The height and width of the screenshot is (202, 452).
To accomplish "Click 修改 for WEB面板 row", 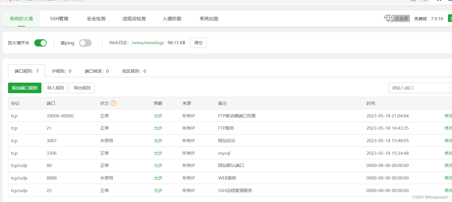I will (x=448, y=178).
